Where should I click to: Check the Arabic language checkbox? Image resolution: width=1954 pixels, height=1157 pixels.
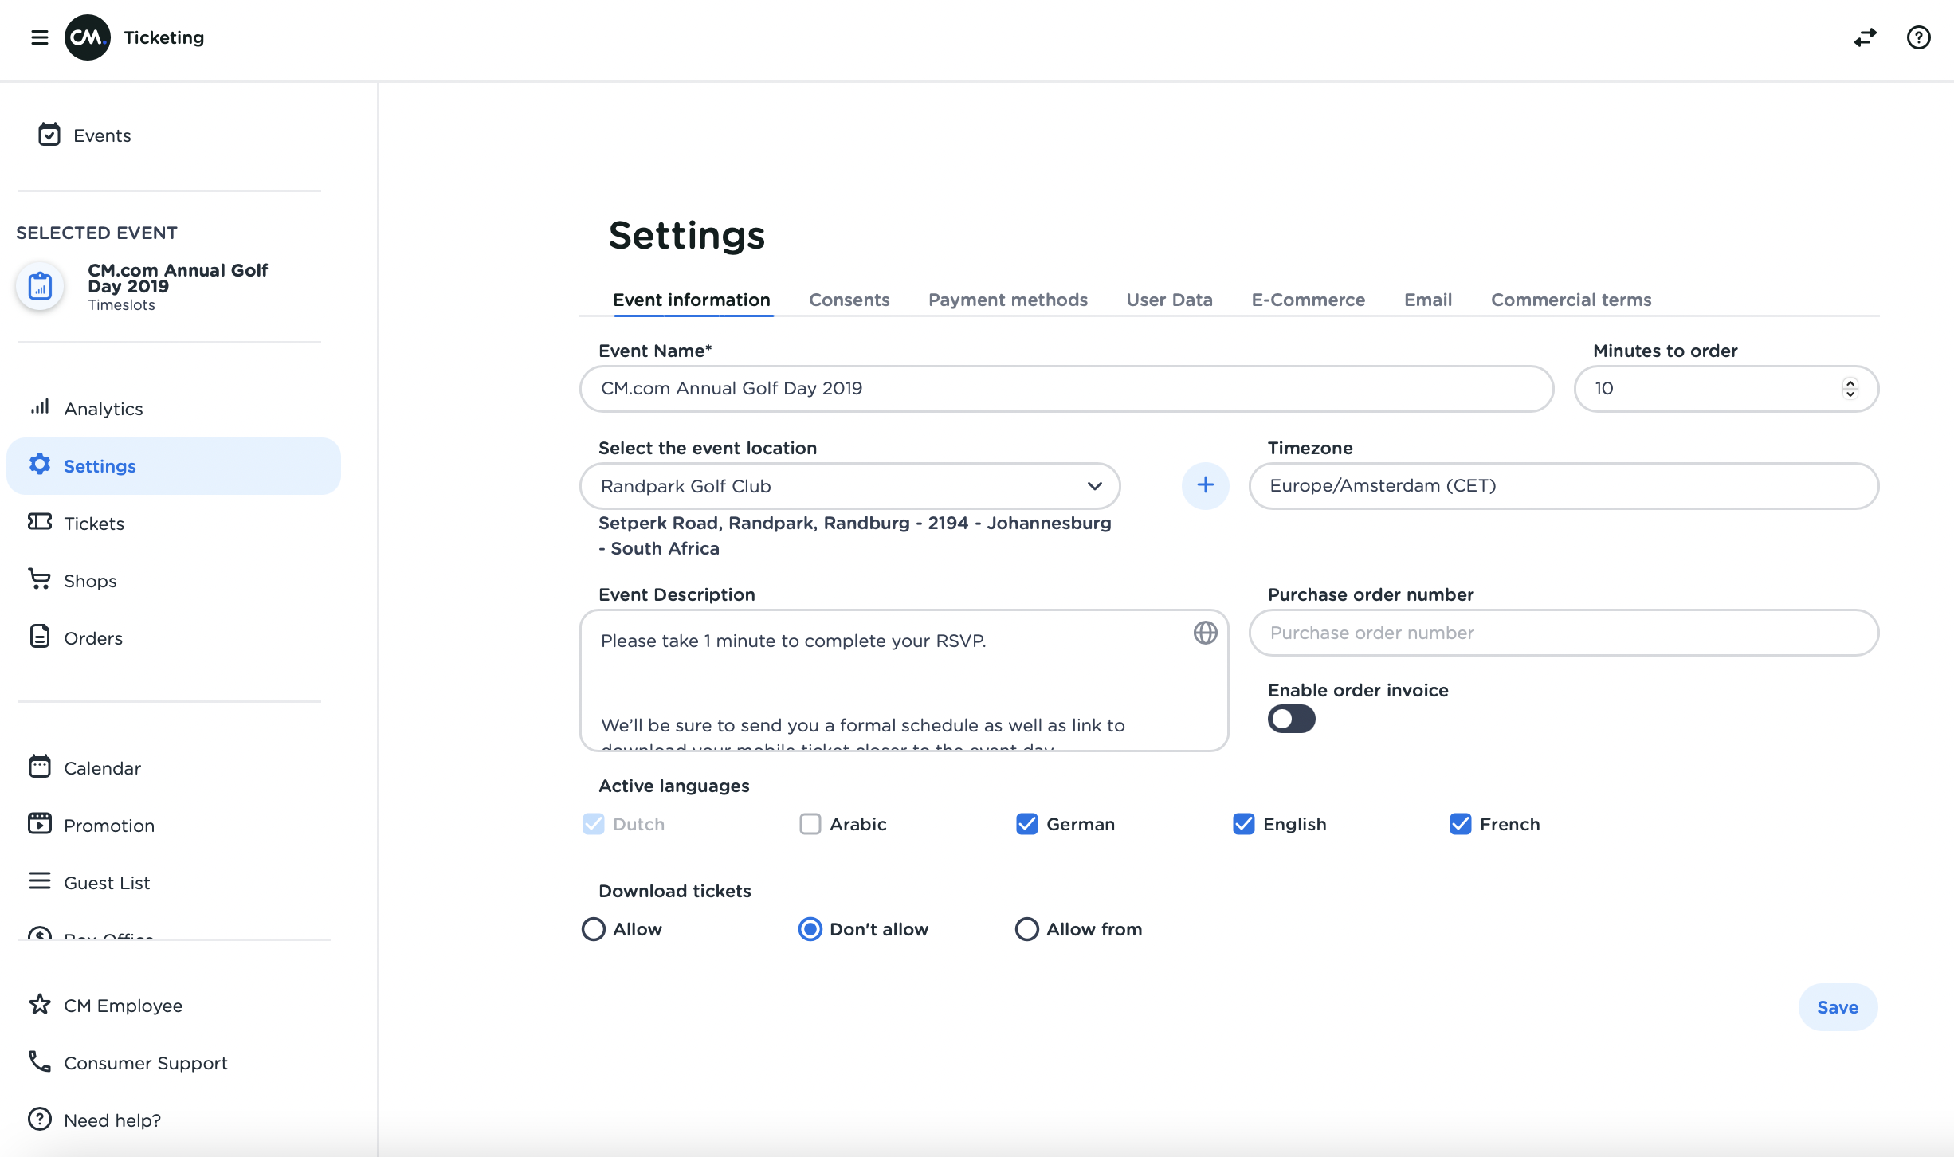pyautogui.click(x=810, y=824)
